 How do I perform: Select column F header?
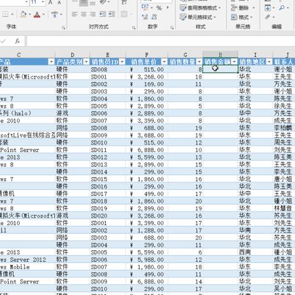pos(146,55)
